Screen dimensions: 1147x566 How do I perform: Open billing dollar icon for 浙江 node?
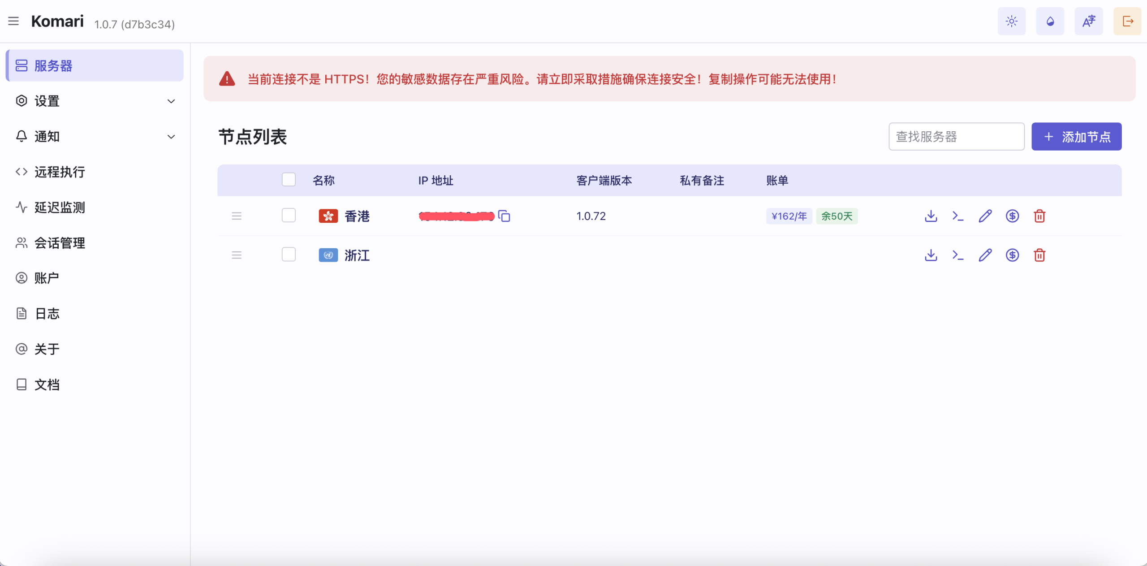tap(1012, 255)
